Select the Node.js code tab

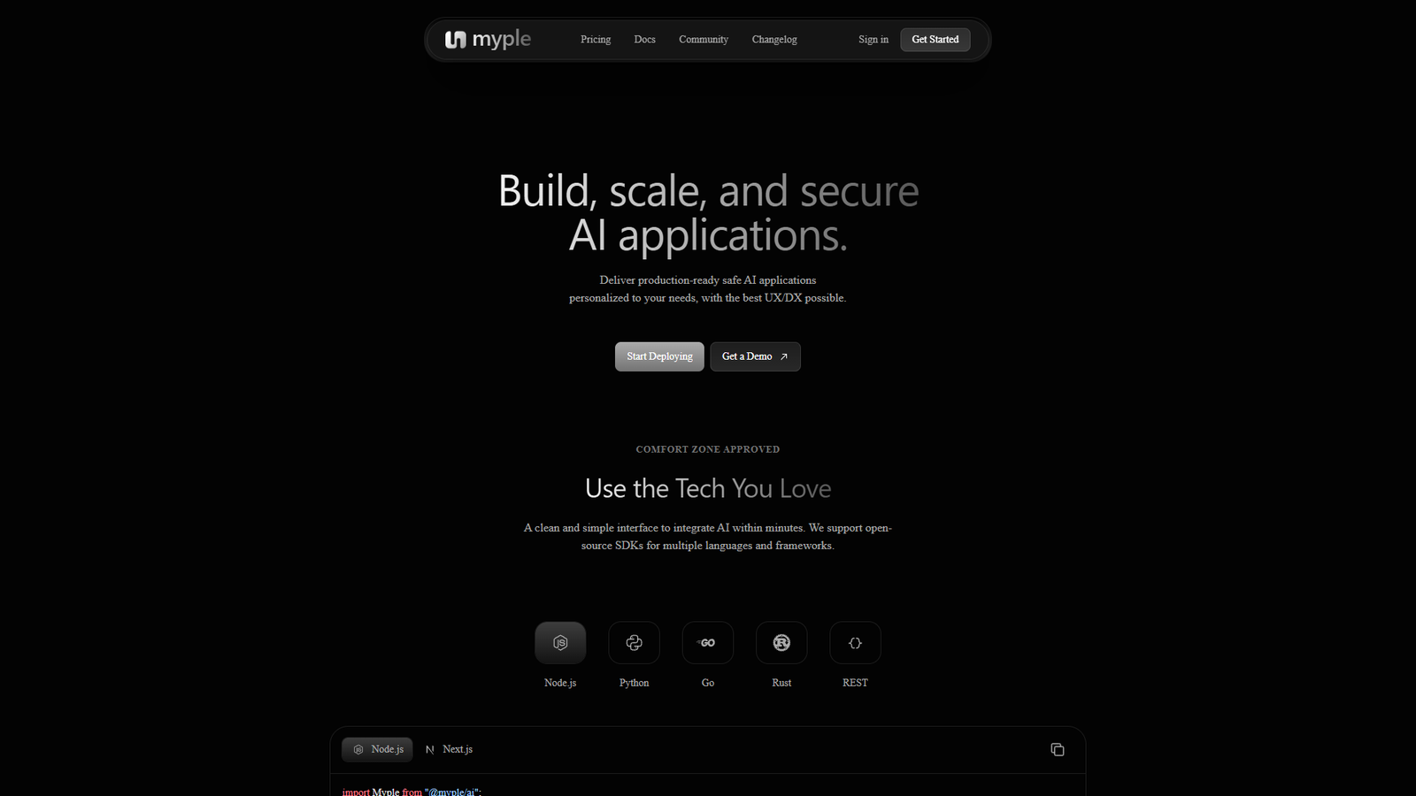(x=378, y=749)
